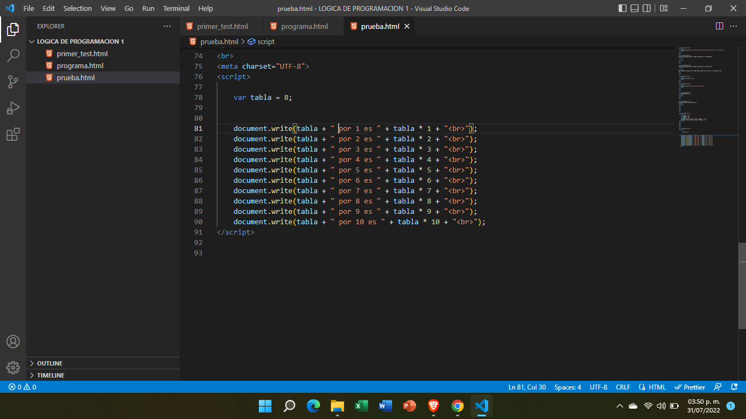The width and height of the screenshot is (746, 419).
Task: Change encoding via UTF-8 status item
Action: (599, 387)
